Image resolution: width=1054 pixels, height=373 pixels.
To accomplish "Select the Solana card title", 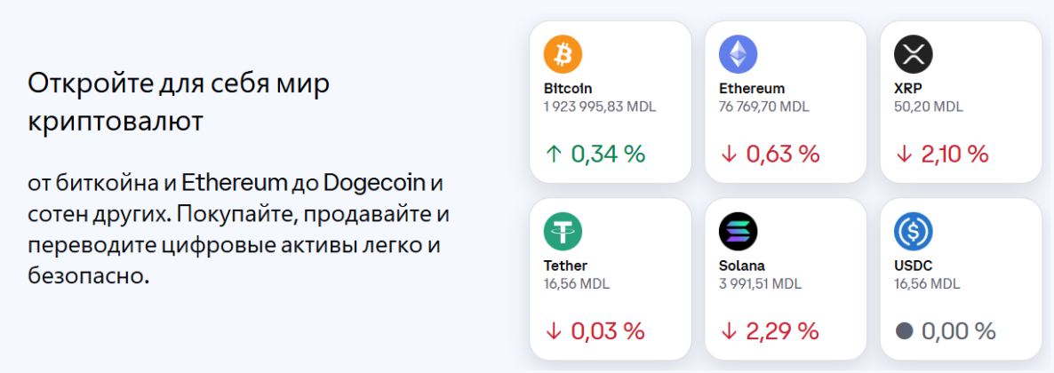I will (741, 266).
